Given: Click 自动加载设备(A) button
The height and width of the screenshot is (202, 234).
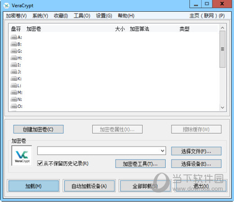Looking at the screenshot, I should click(90, 186).
